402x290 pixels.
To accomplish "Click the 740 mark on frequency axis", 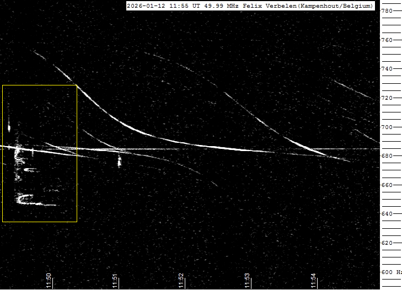I will tap(387, 69).
